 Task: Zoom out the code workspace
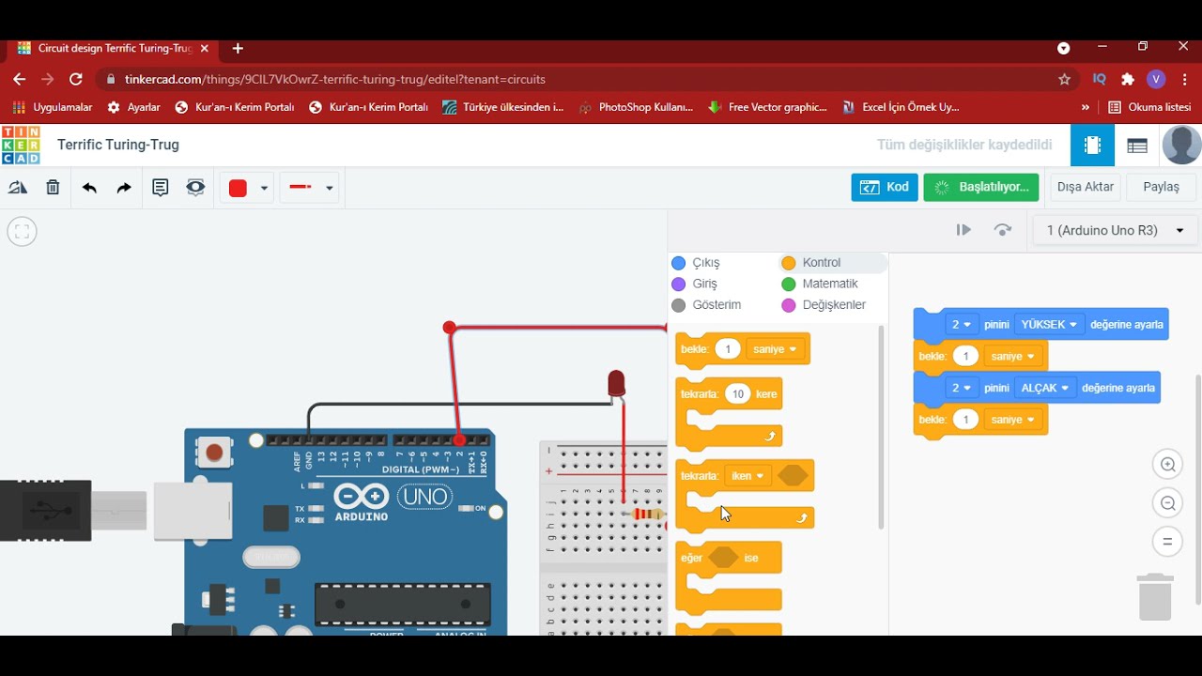point(1168,503)
